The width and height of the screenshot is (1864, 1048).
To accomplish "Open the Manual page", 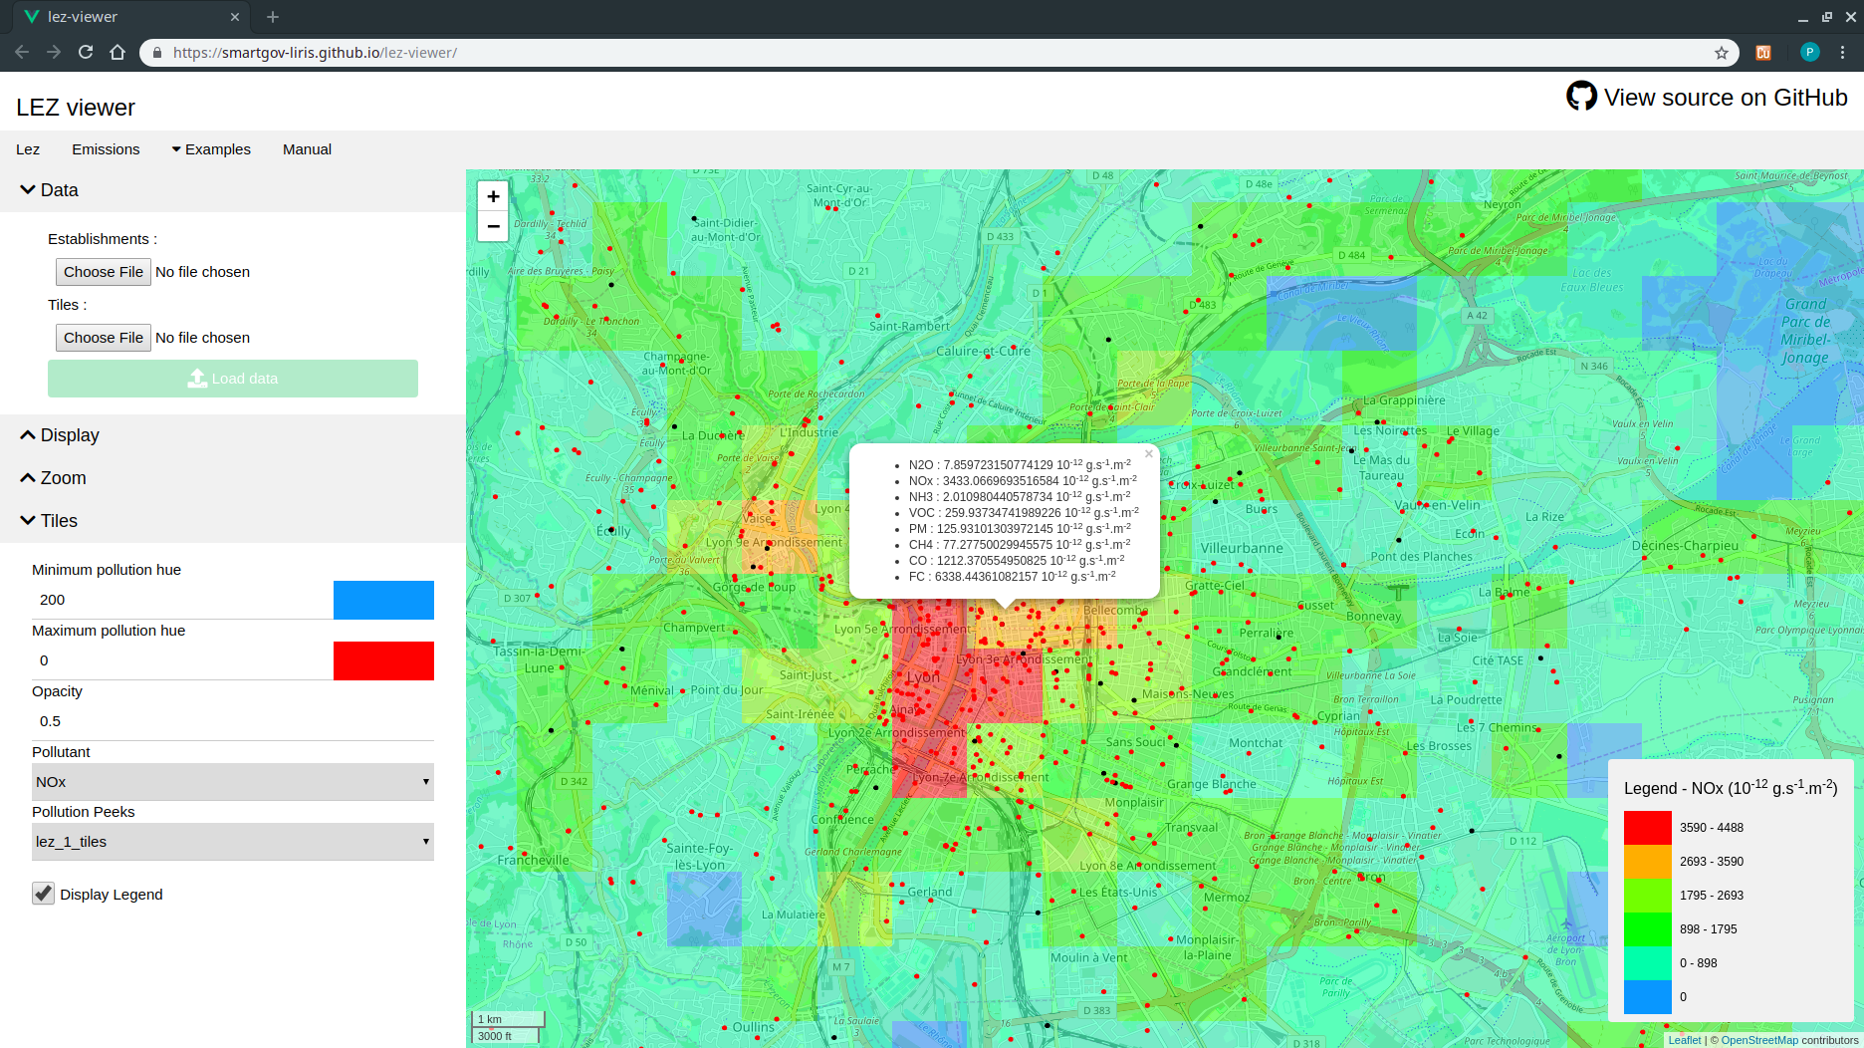I will (307, 149).
